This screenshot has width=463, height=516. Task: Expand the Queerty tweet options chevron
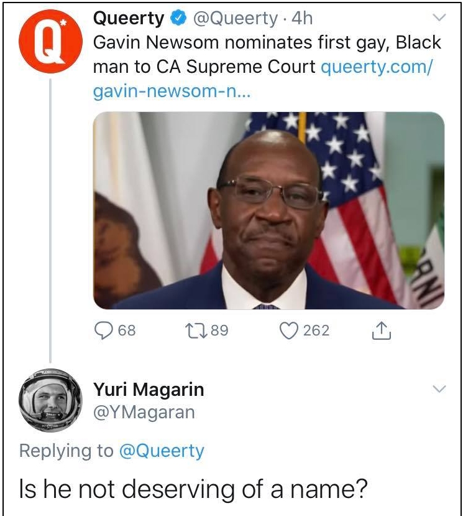[439, 19]
